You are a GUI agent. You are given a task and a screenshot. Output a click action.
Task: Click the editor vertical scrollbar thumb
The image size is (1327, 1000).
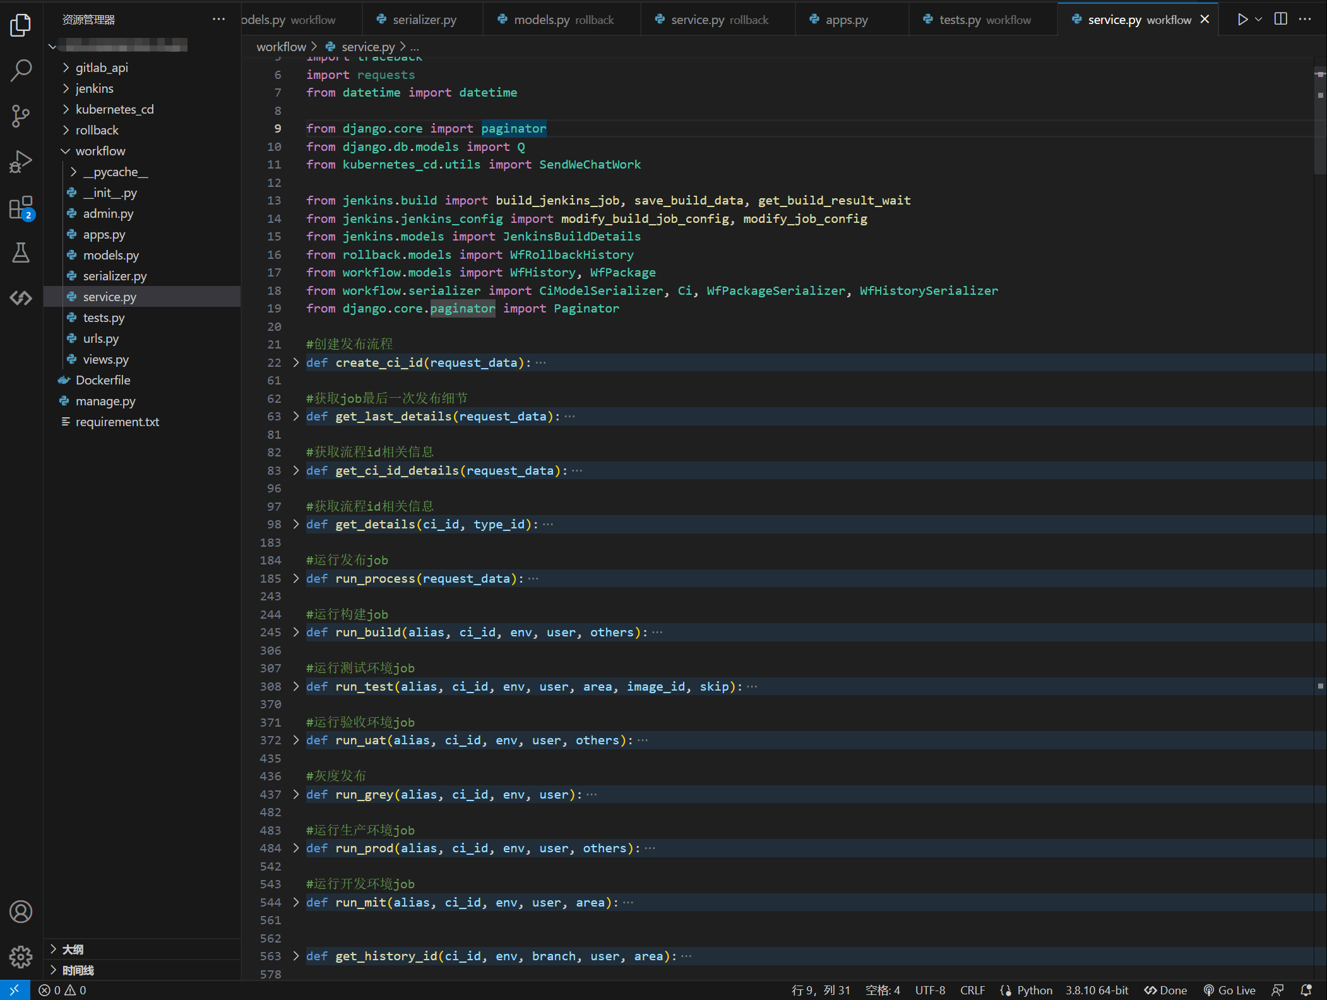pos(1320,120)
